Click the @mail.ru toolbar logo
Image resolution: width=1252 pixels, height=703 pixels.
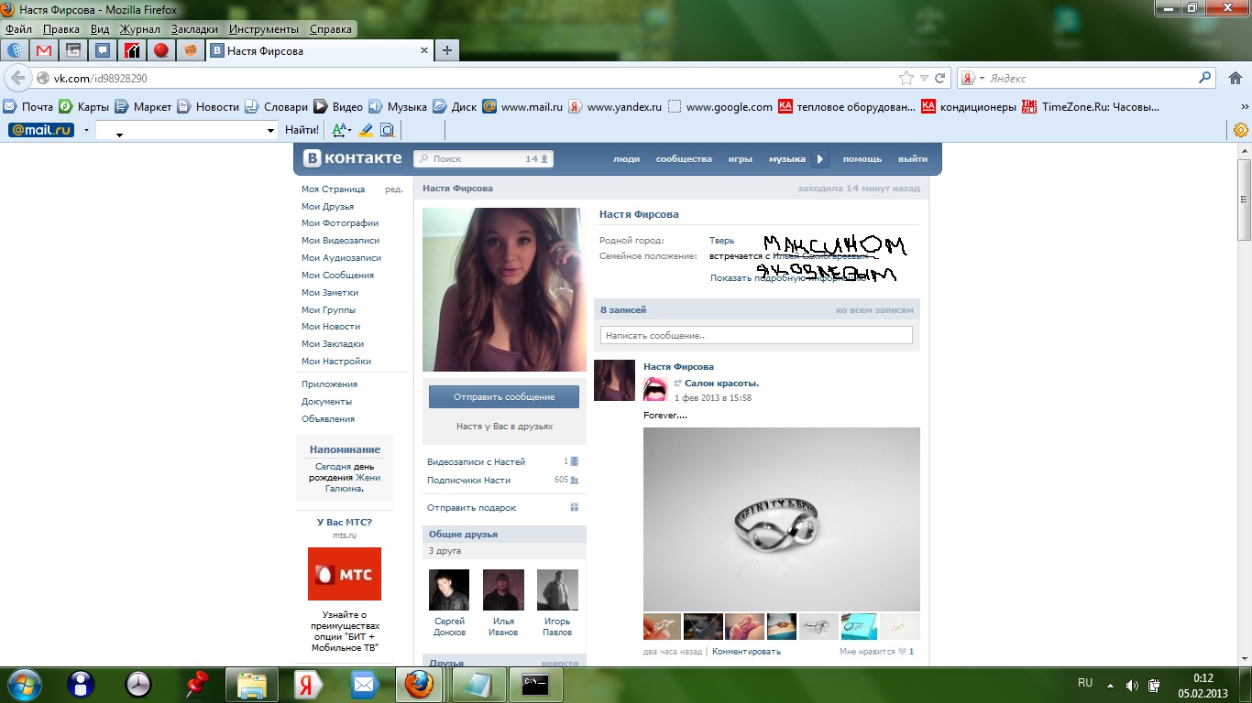41,130
